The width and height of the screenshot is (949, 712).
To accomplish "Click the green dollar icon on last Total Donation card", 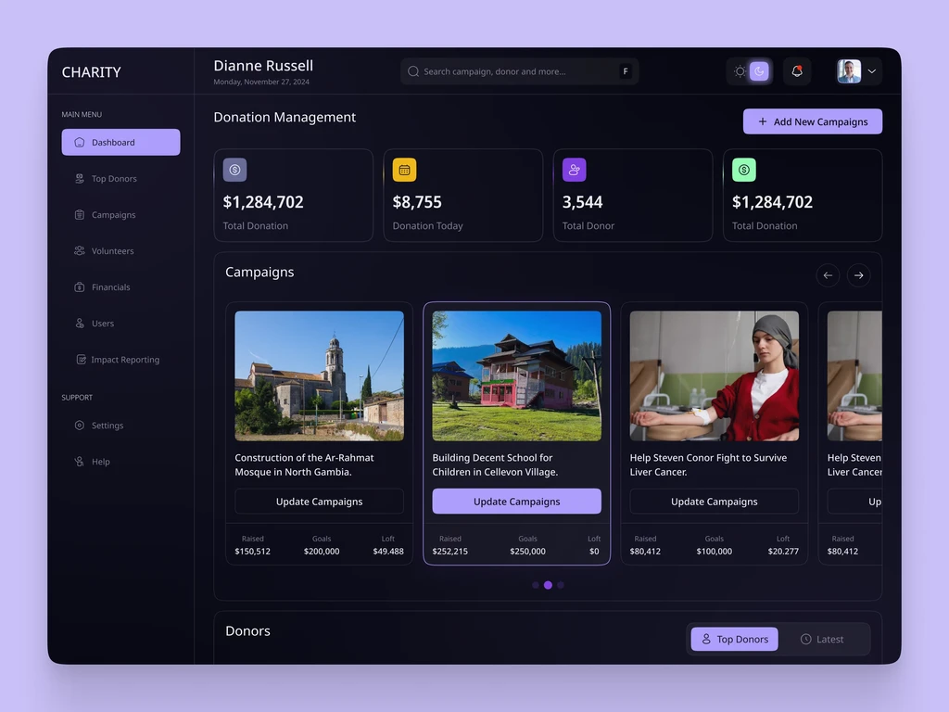I will tap(744, 171).
